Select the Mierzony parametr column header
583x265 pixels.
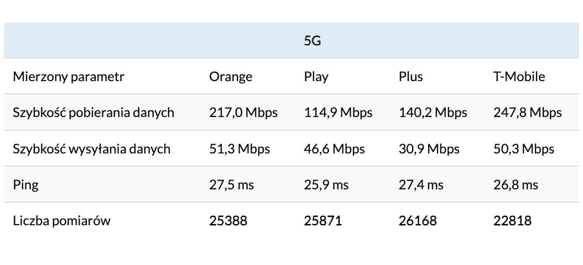pyautogui.click(x=69, y=77)
